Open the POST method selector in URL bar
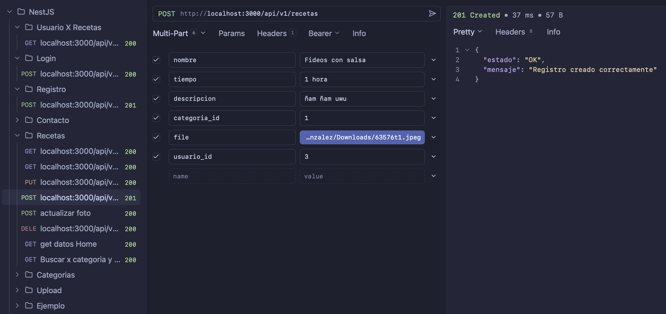 click(167, 13)
